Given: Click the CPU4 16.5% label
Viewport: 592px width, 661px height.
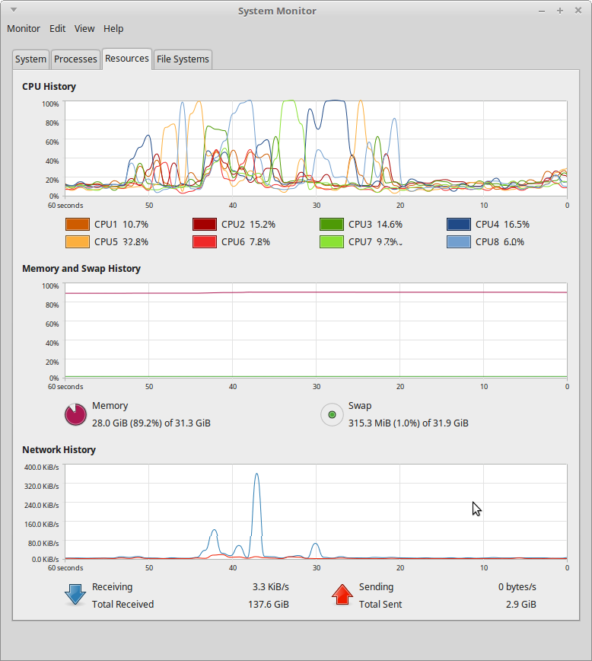Looking at the screenshot, I should 503,224.
